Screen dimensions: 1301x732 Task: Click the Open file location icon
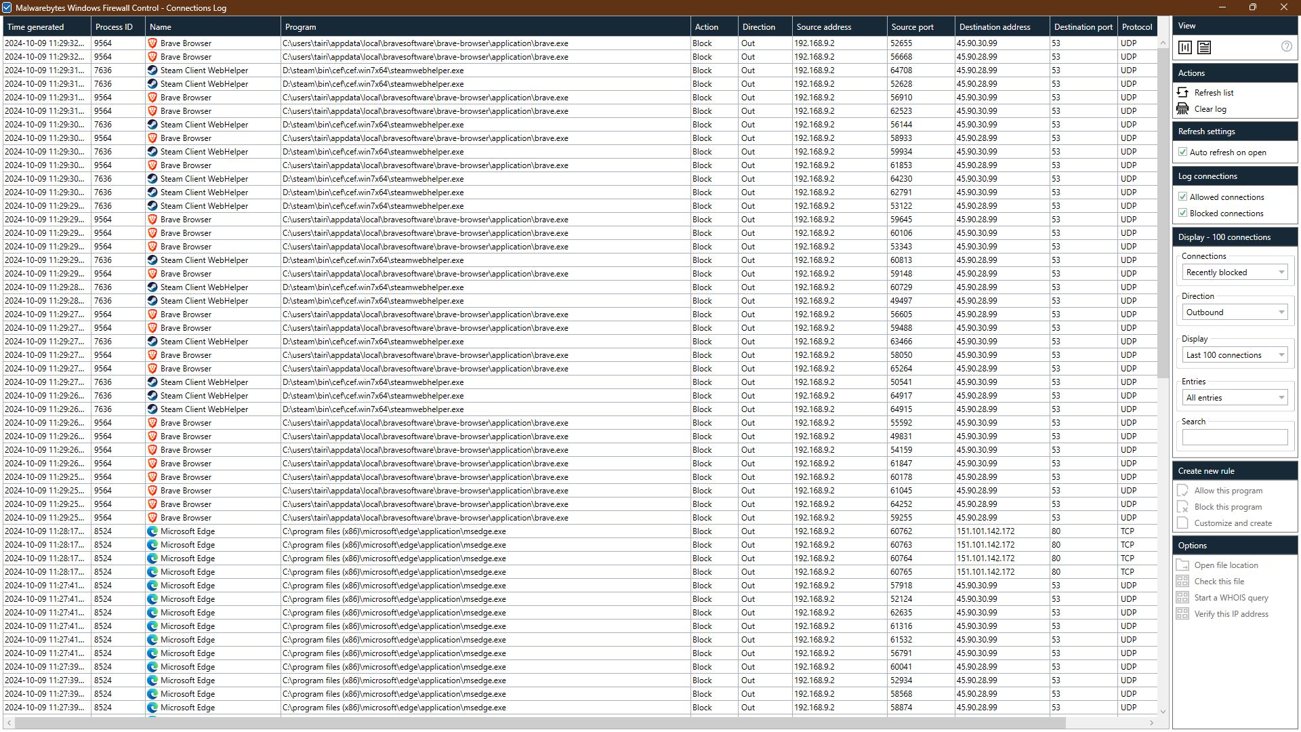click(x=1183, y=565)
